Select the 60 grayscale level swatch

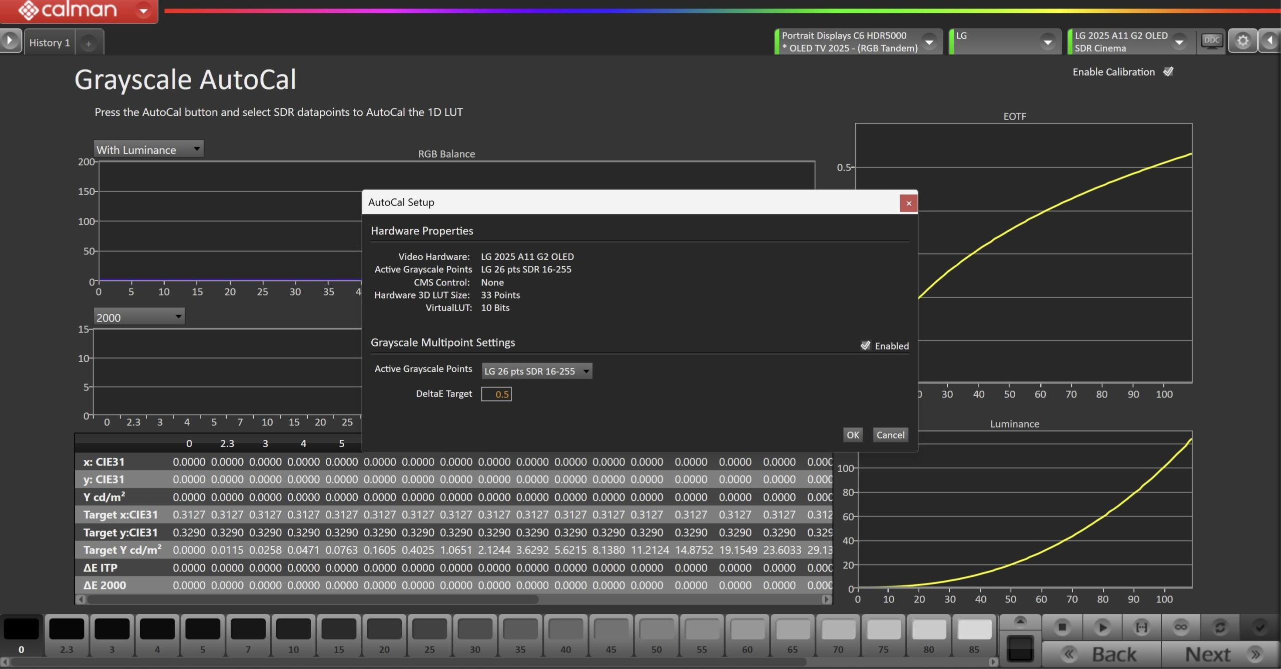click(748, 635)
